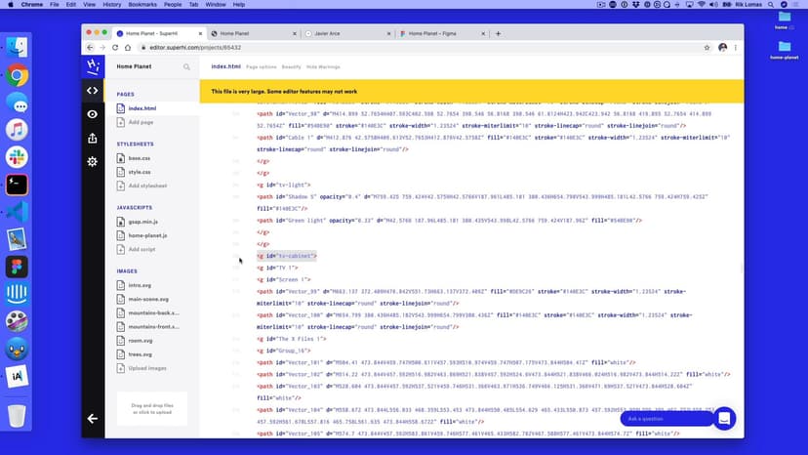Viewport: 808px width, 455px height.
Task: Open style.css stylesheet file
Action: tap(139, 171)
